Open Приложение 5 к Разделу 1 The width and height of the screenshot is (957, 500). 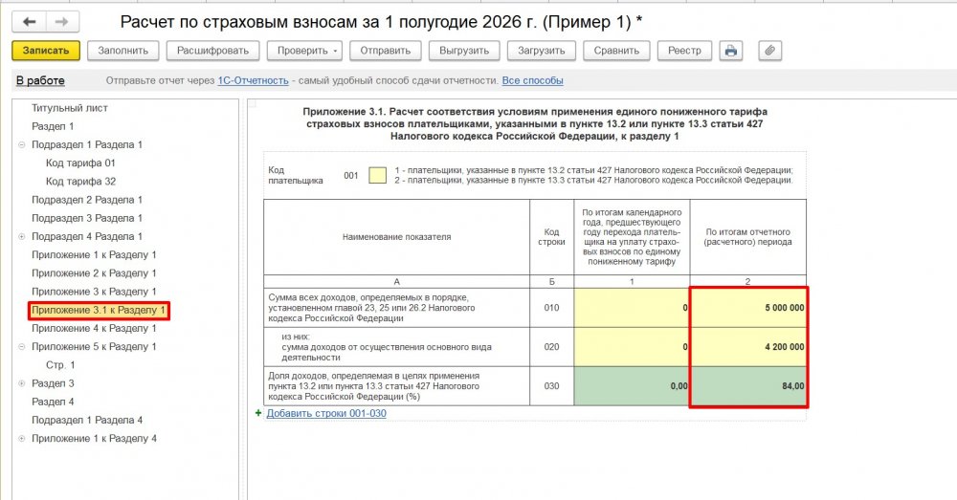click(94, 346)
